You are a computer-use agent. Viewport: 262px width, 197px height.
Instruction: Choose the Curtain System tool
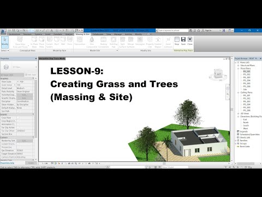50,42
